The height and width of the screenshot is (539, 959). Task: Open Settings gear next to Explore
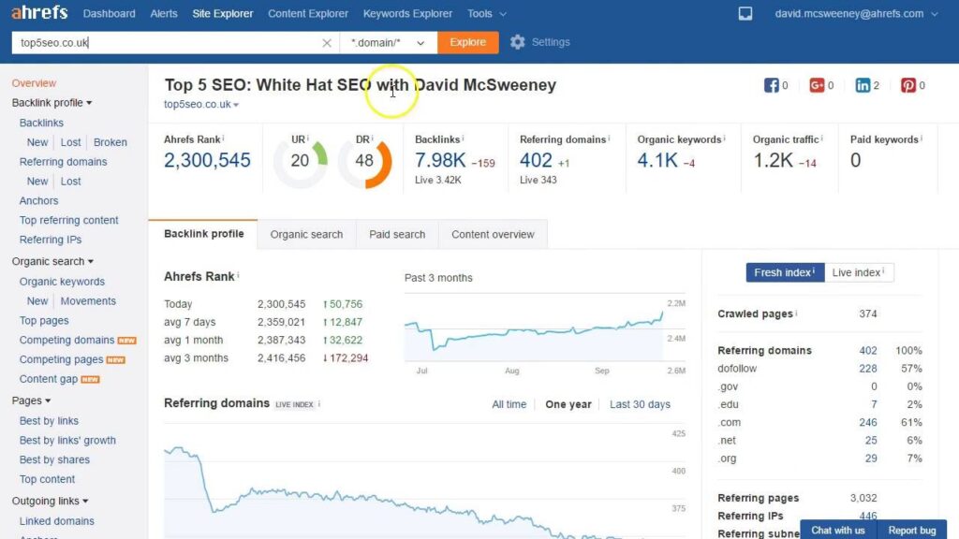517,42
